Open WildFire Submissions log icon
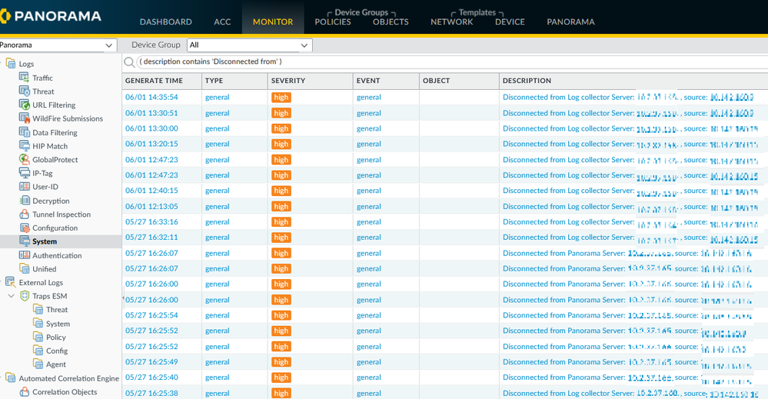768x399 pixels. [x=25, y=118]
